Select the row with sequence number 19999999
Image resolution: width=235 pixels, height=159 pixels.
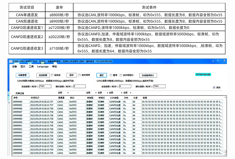click(x=18, y=153)
